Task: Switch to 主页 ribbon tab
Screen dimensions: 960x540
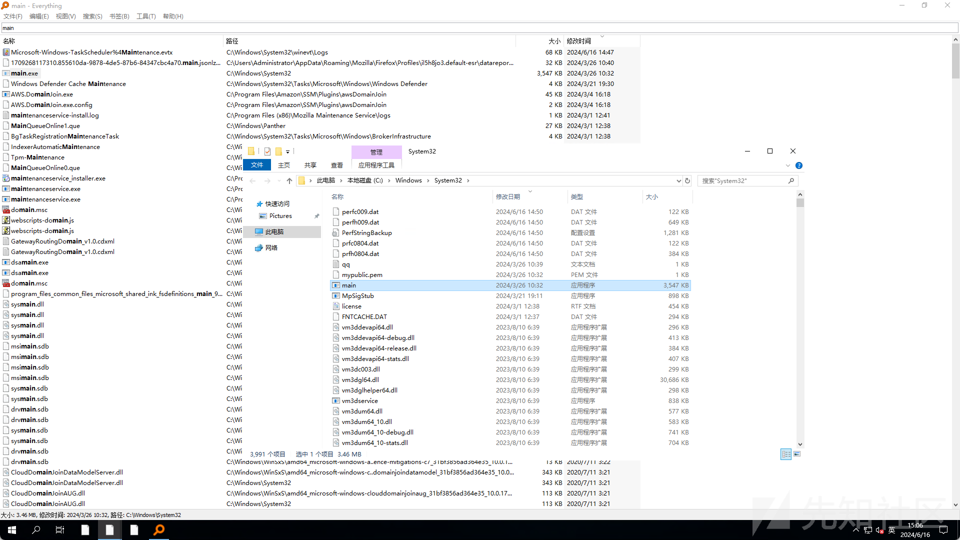Action: click(284, 165)
